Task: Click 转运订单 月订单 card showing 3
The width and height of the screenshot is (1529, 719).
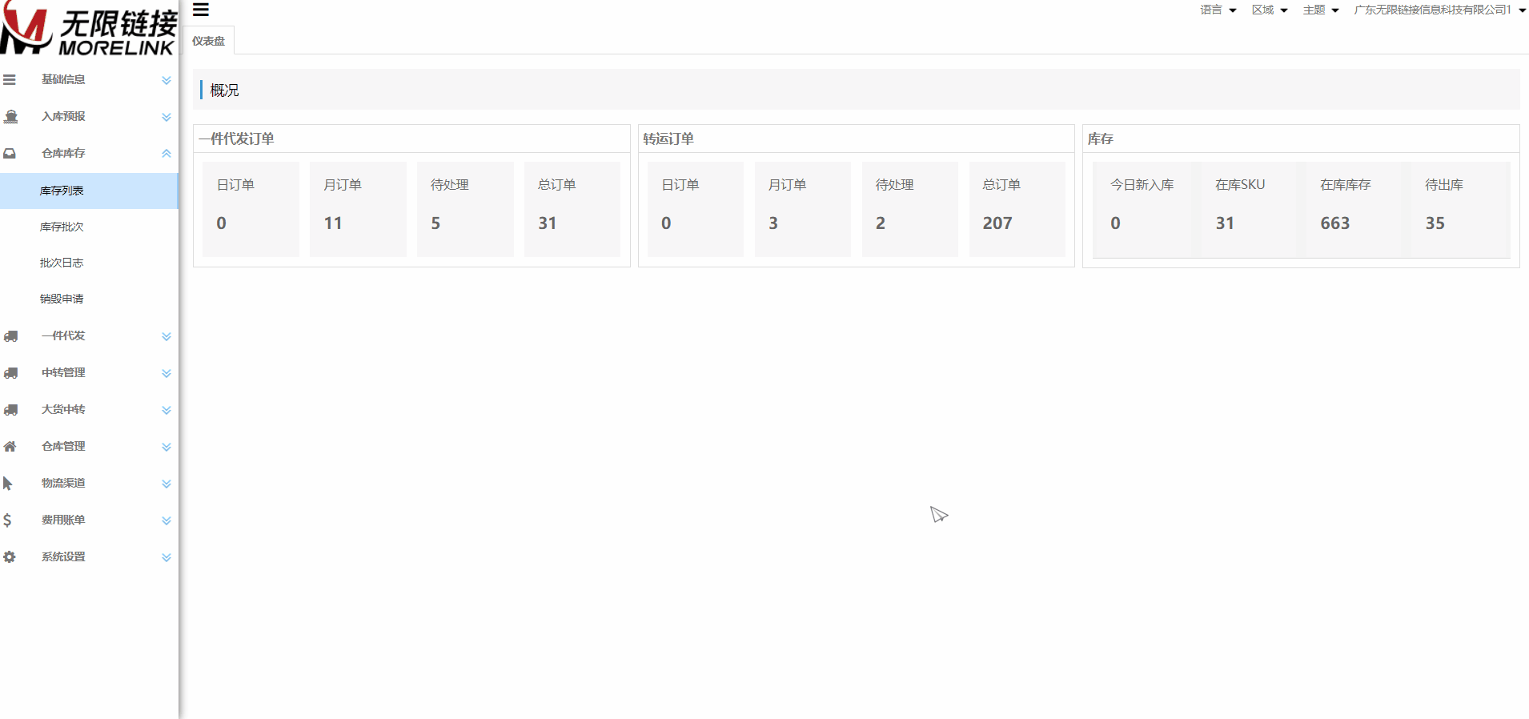Action: (803, 209)
